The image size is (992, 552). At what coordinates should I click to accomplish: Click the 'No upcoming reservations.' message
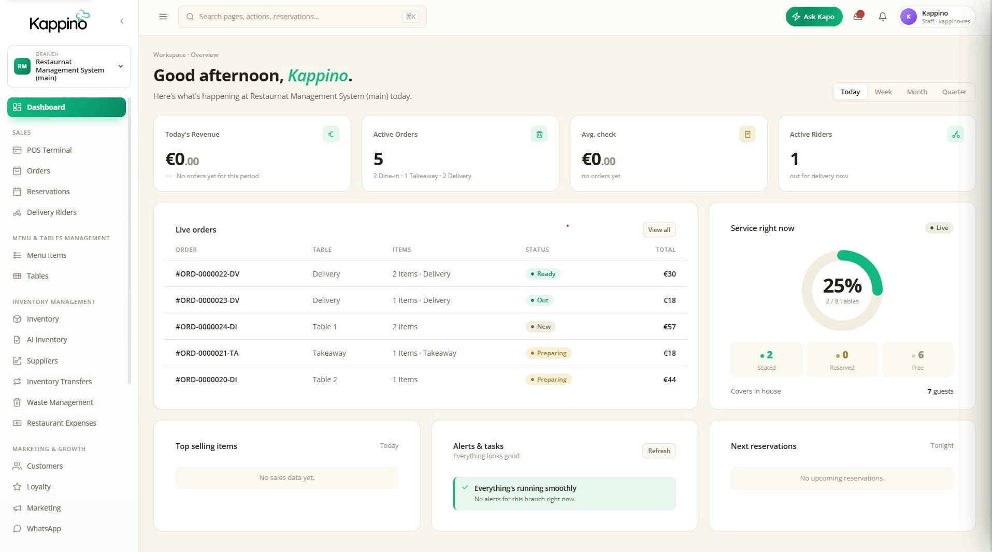tap(842, 478)
